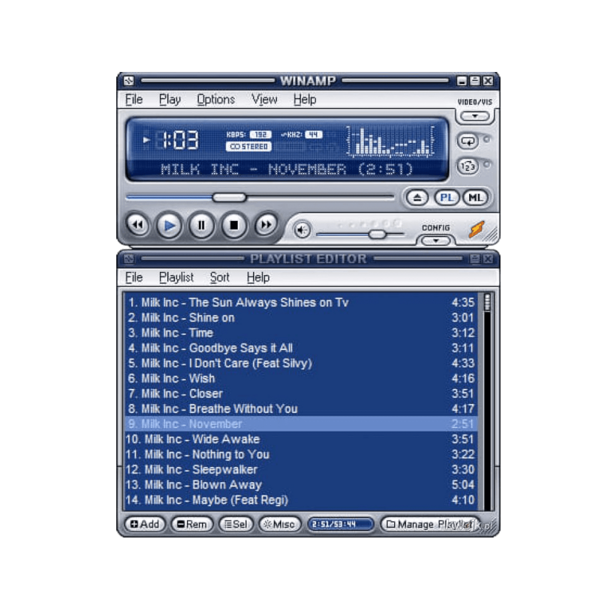
Task: Click the scrolling song title Milk Inc - November
Action: coord(286,169)
